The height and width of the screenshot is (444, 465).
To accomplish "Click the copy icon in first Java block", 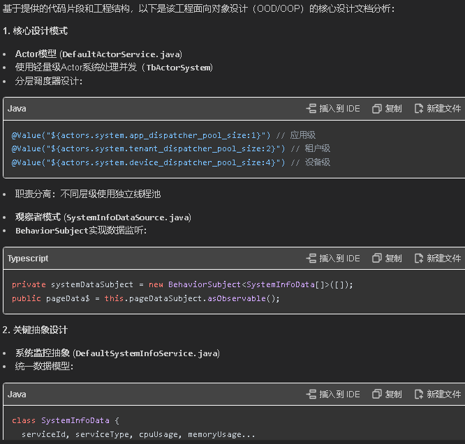I will coord(376,109).
